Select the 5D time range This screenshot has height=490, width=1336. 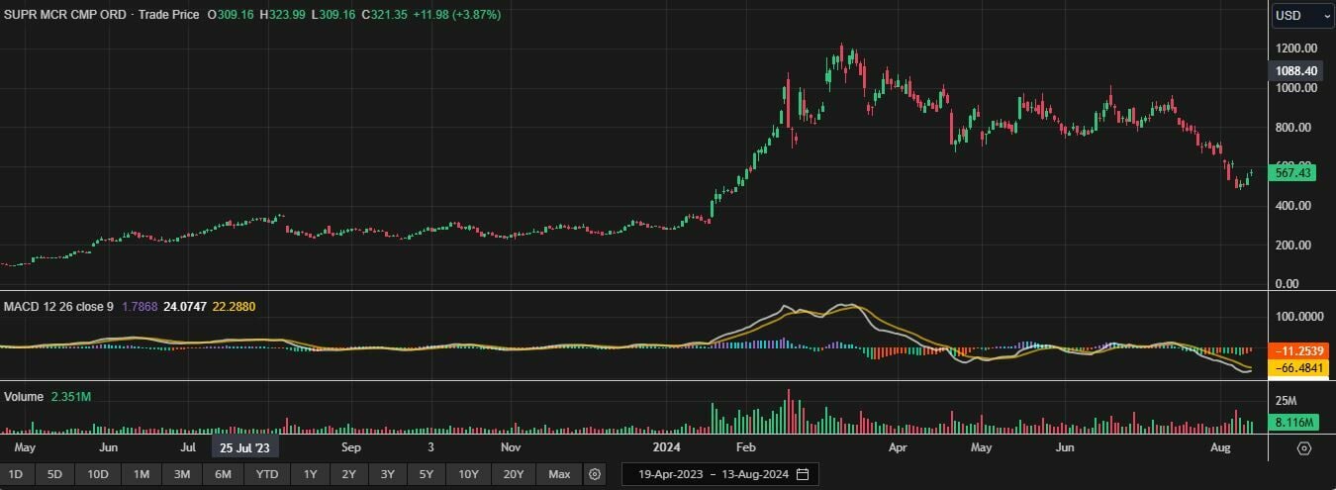click(54, 474)
